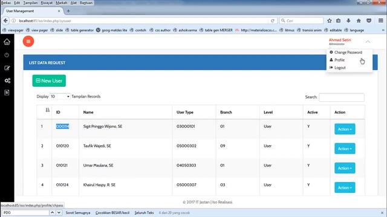Click the name Umar Maulana, SE

(98, 165)
